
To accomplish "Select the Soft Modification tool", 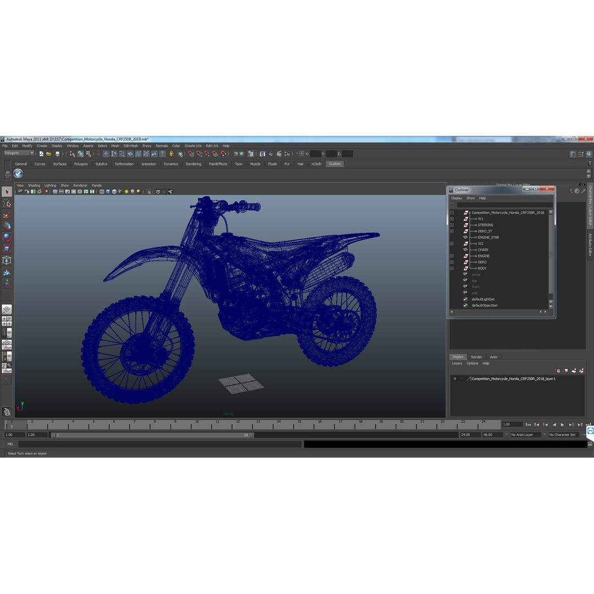I will (x=7, y=272).
